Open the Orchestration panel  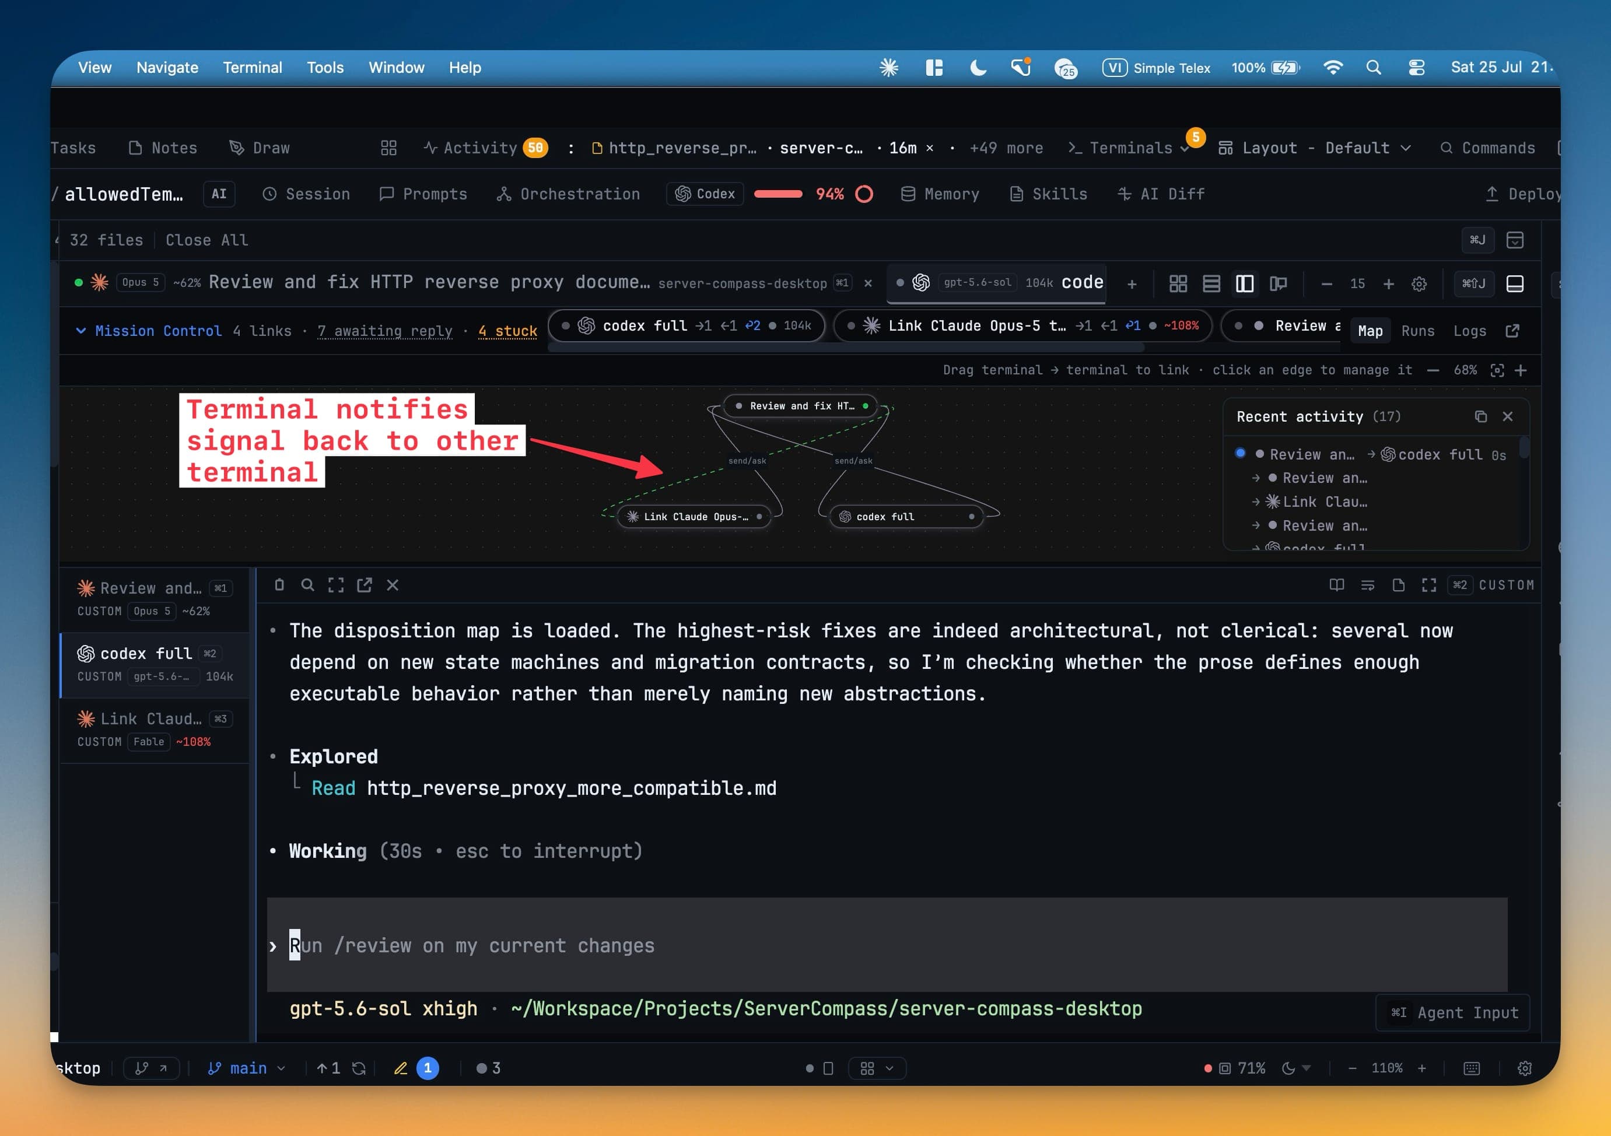point(568,194)
